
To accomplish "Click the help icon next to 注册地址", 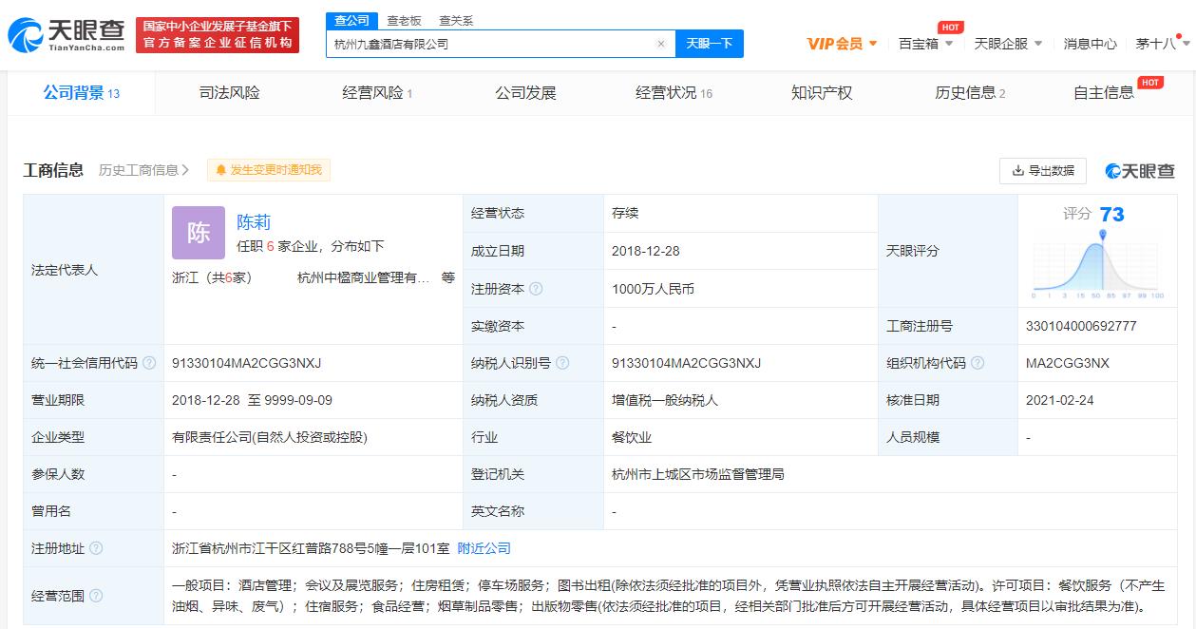I will click(x=96, y=548).
